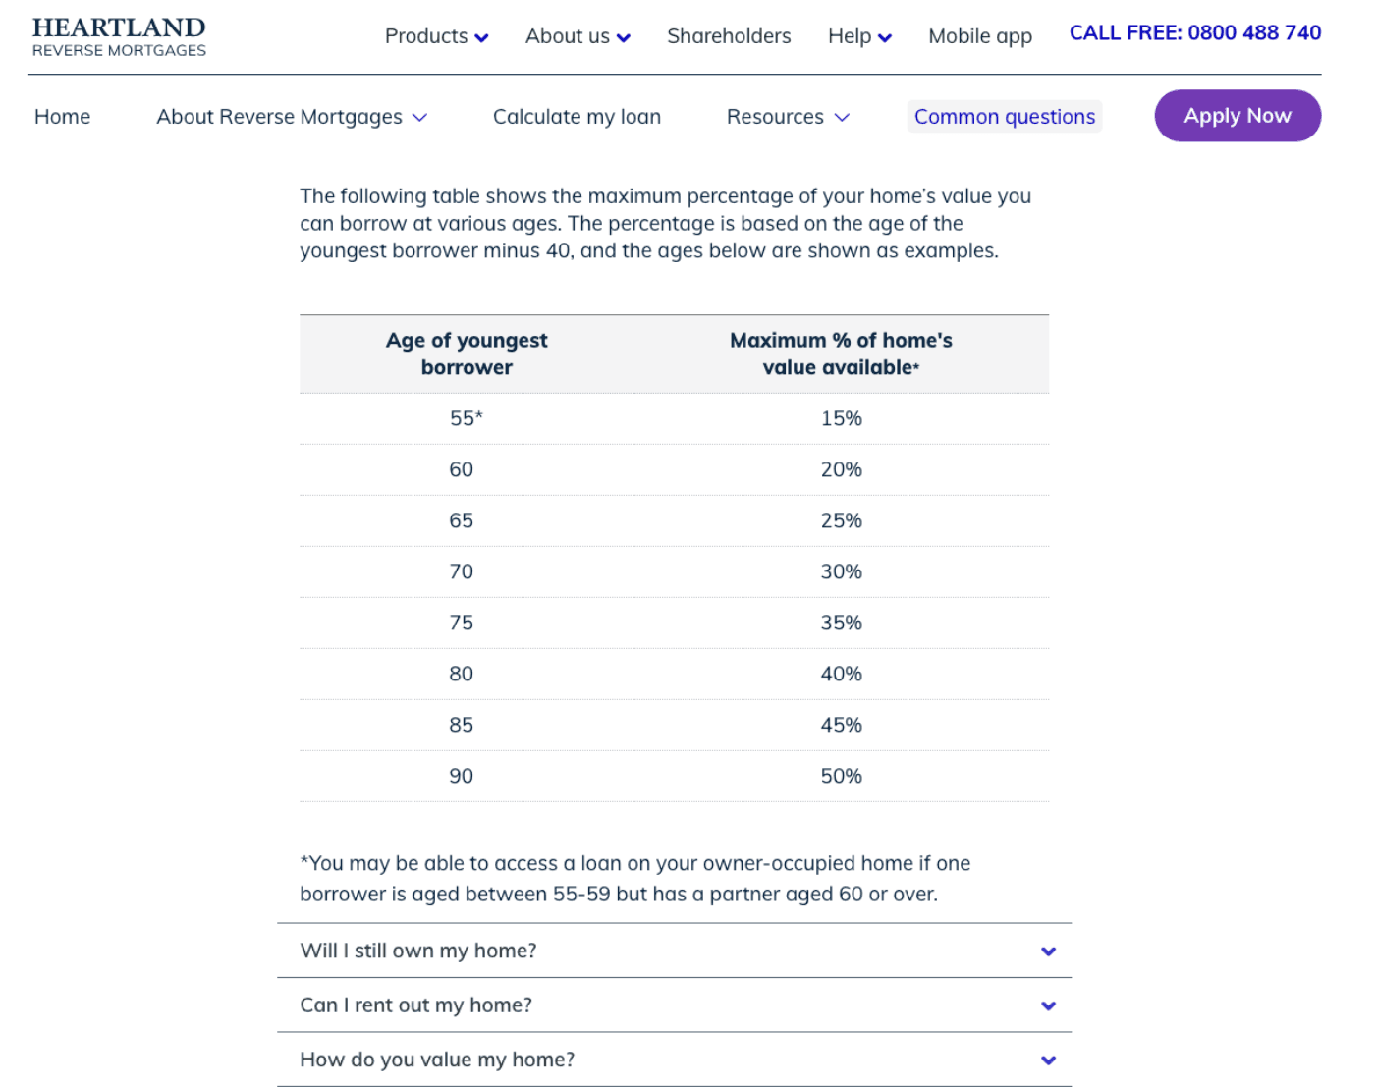The image size is (1375, 1087).
Task: Expand "How do you value my home?" question
Action: tap(437, 1060)
